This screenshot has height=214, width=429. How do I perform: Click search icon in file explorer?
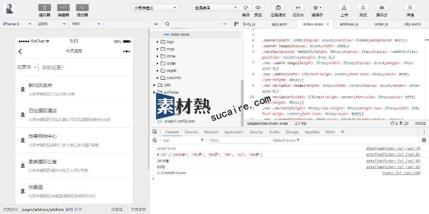(x=167, y=24)
